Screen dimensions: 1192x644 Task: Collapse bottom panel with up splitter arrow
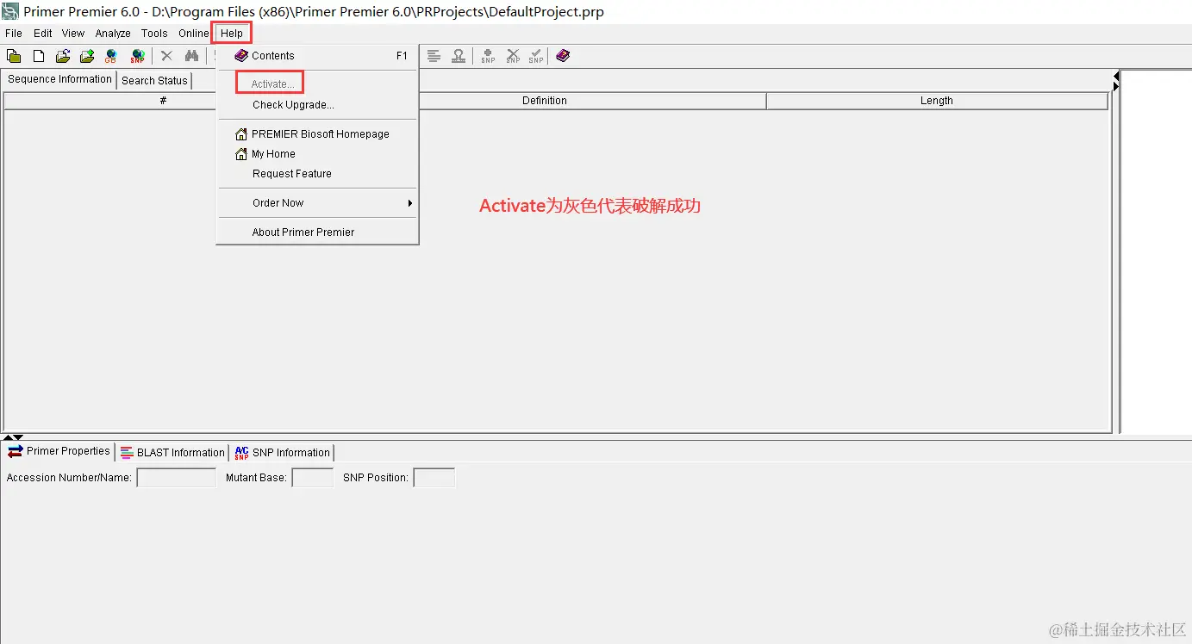pyautogui.click(x=9, y=437)
